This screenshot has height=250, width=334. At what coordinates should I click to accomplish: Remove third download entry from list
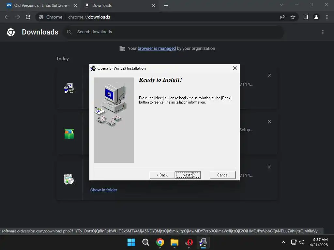pyautogui.click(x=269, y=167)
